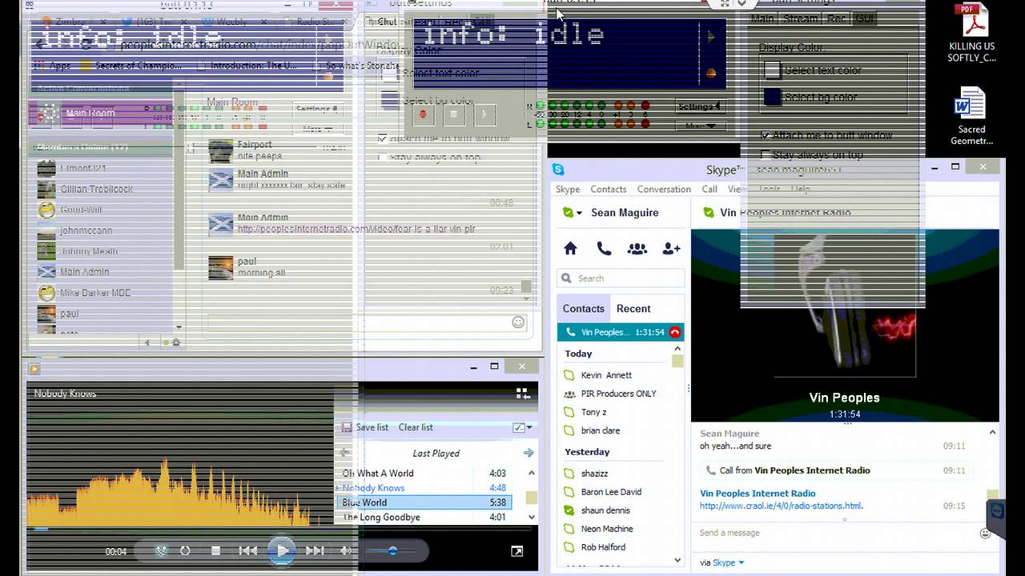
Task: Click Media Player seek bar
Action: click(280, 529)
